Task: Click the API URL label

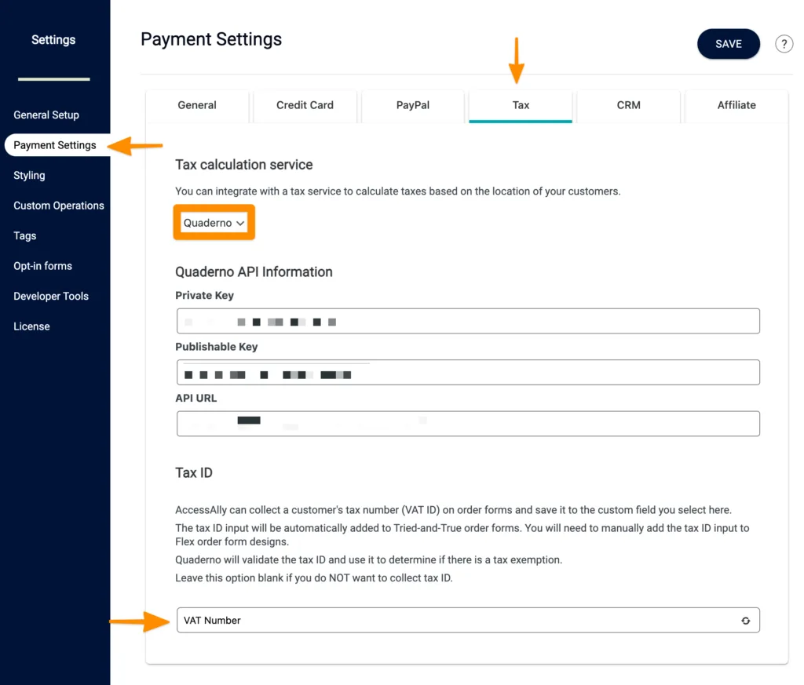Action: pyautogui.click(x=196, y=398)
